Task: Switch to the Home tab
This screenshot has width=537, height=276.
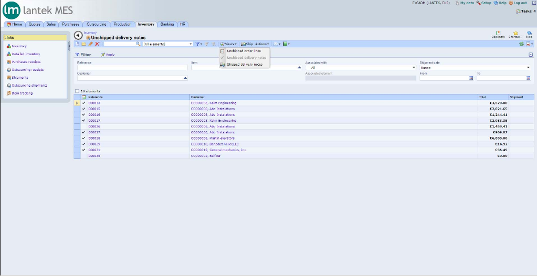Action: pos(14,24)
